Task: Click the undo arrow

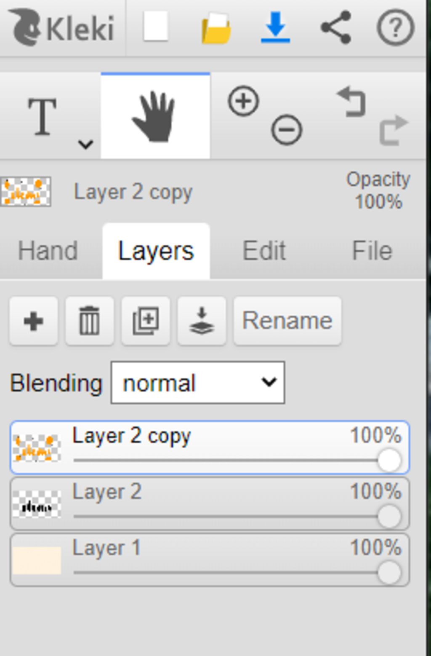Action: 351,102
